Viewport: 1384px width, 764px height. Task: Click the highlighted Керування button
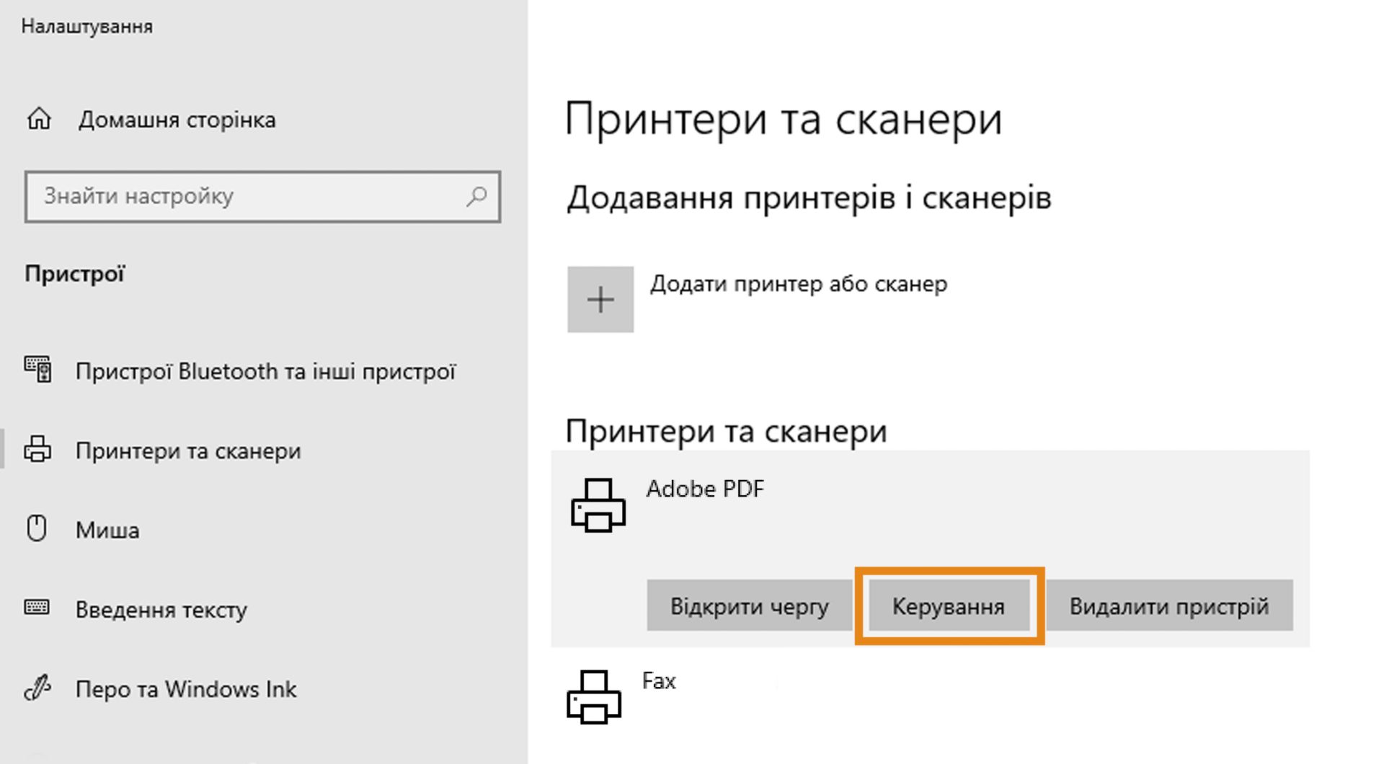[948, 605]
